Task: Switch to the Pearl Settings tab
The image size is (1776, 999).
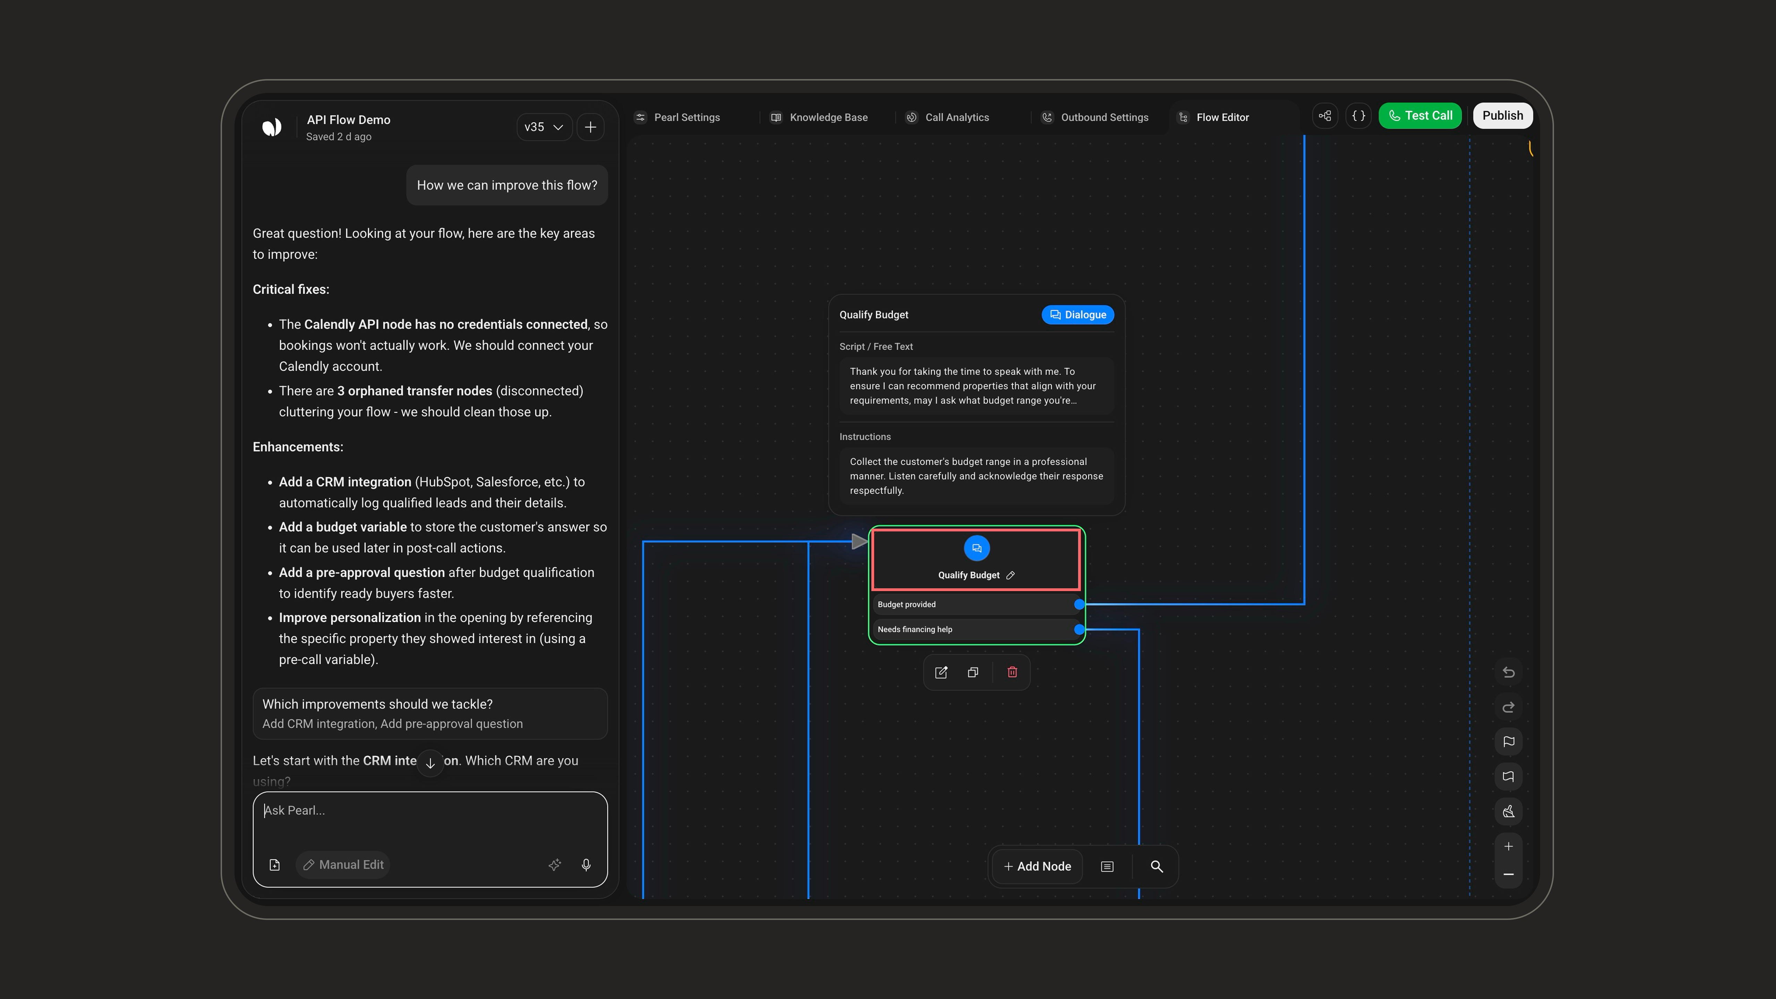Action: 677,117
